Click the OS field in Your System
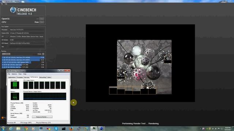This screenshot has width=234, height=131. (x=27, y=36)
